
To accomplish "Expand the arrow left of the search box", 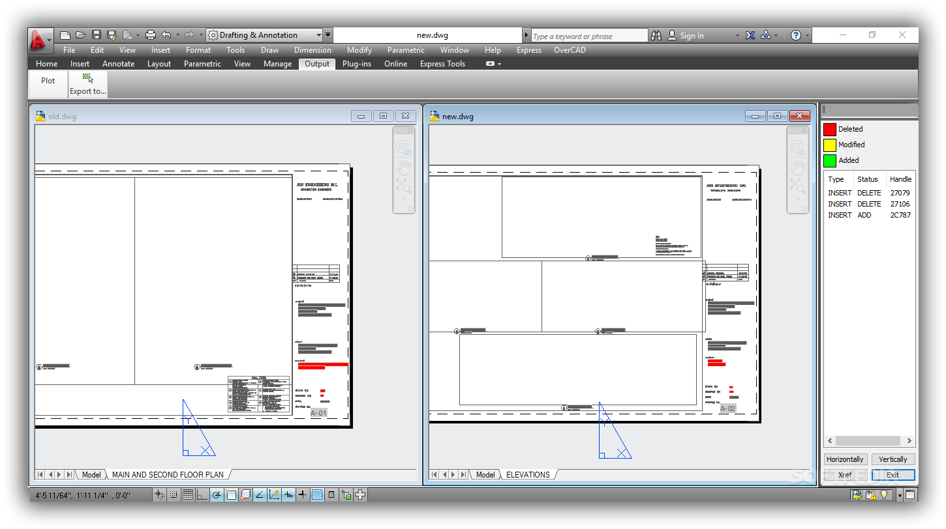I will tap(526, 35).
